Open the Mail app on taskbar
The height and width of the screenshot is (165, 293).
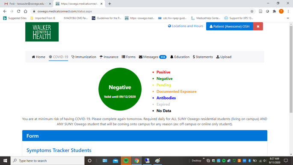tap(115, 161)
